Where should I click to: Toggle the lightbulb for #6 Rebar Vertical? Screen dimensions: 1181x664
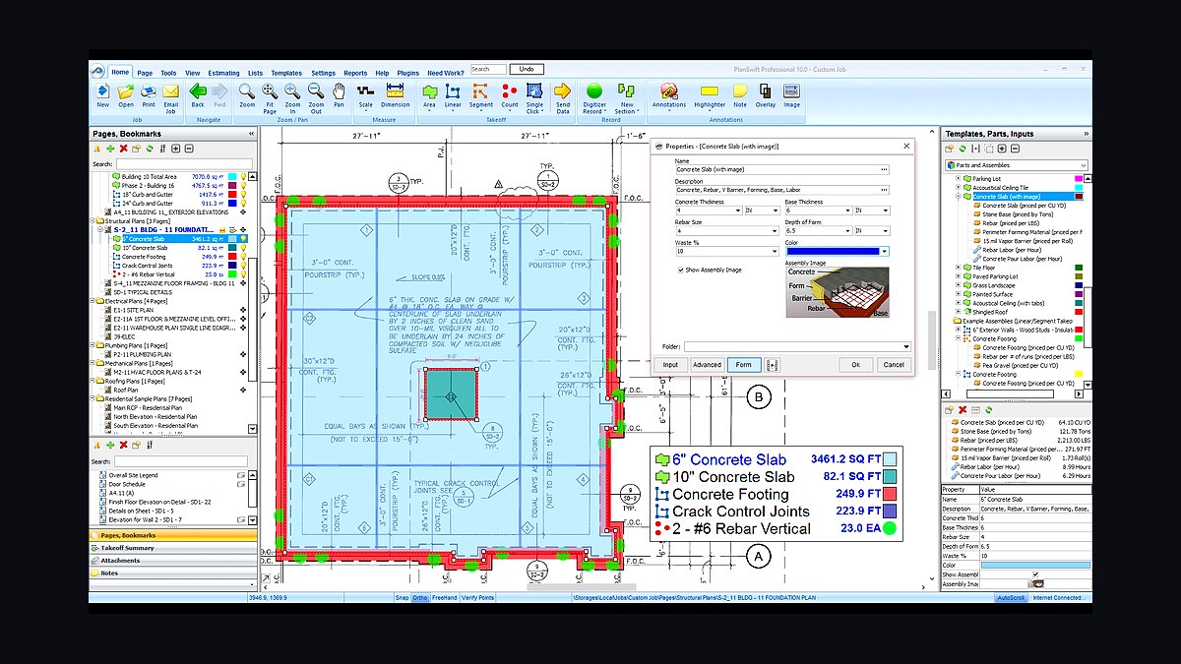point(241,274)
